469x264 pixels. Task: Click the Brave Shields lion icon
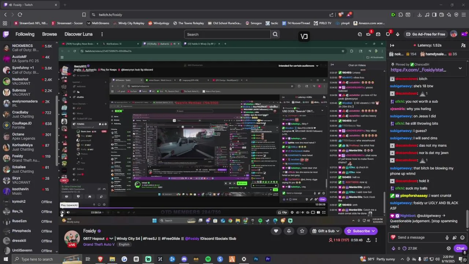(x=340, y=15)
